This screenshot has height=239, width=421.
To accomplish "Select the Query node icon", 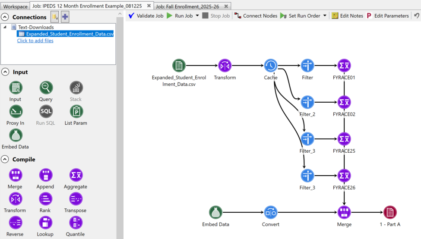I will (46, 88).
